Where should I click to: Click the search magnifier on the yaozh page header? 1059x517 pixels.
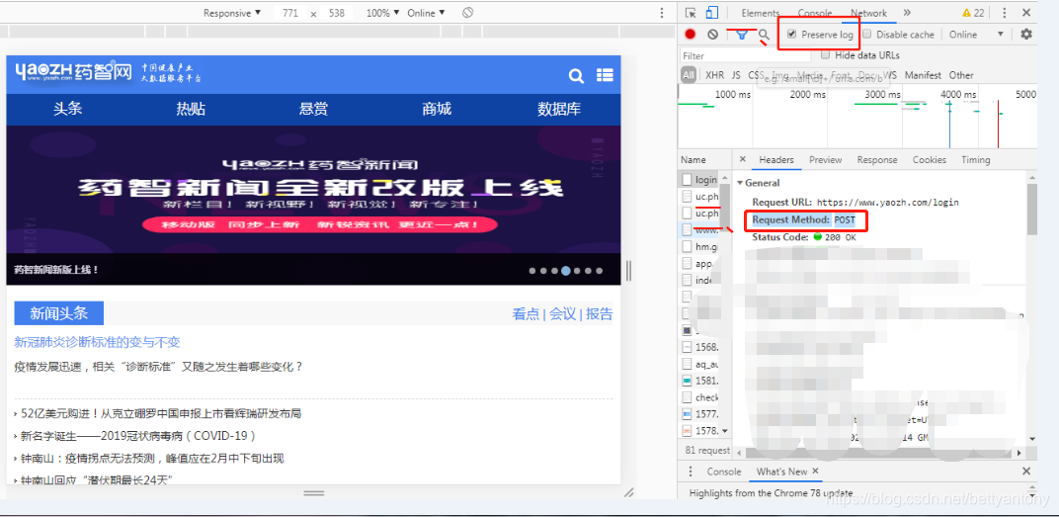point(576,76)
